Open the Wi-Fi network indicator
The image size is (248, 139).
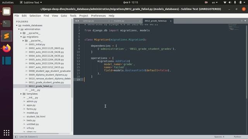[225, 2]
